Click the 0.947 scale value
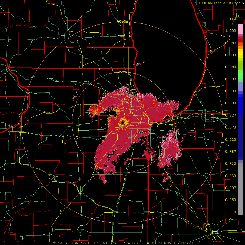This screenshot has width=245, height=245. 231,43
